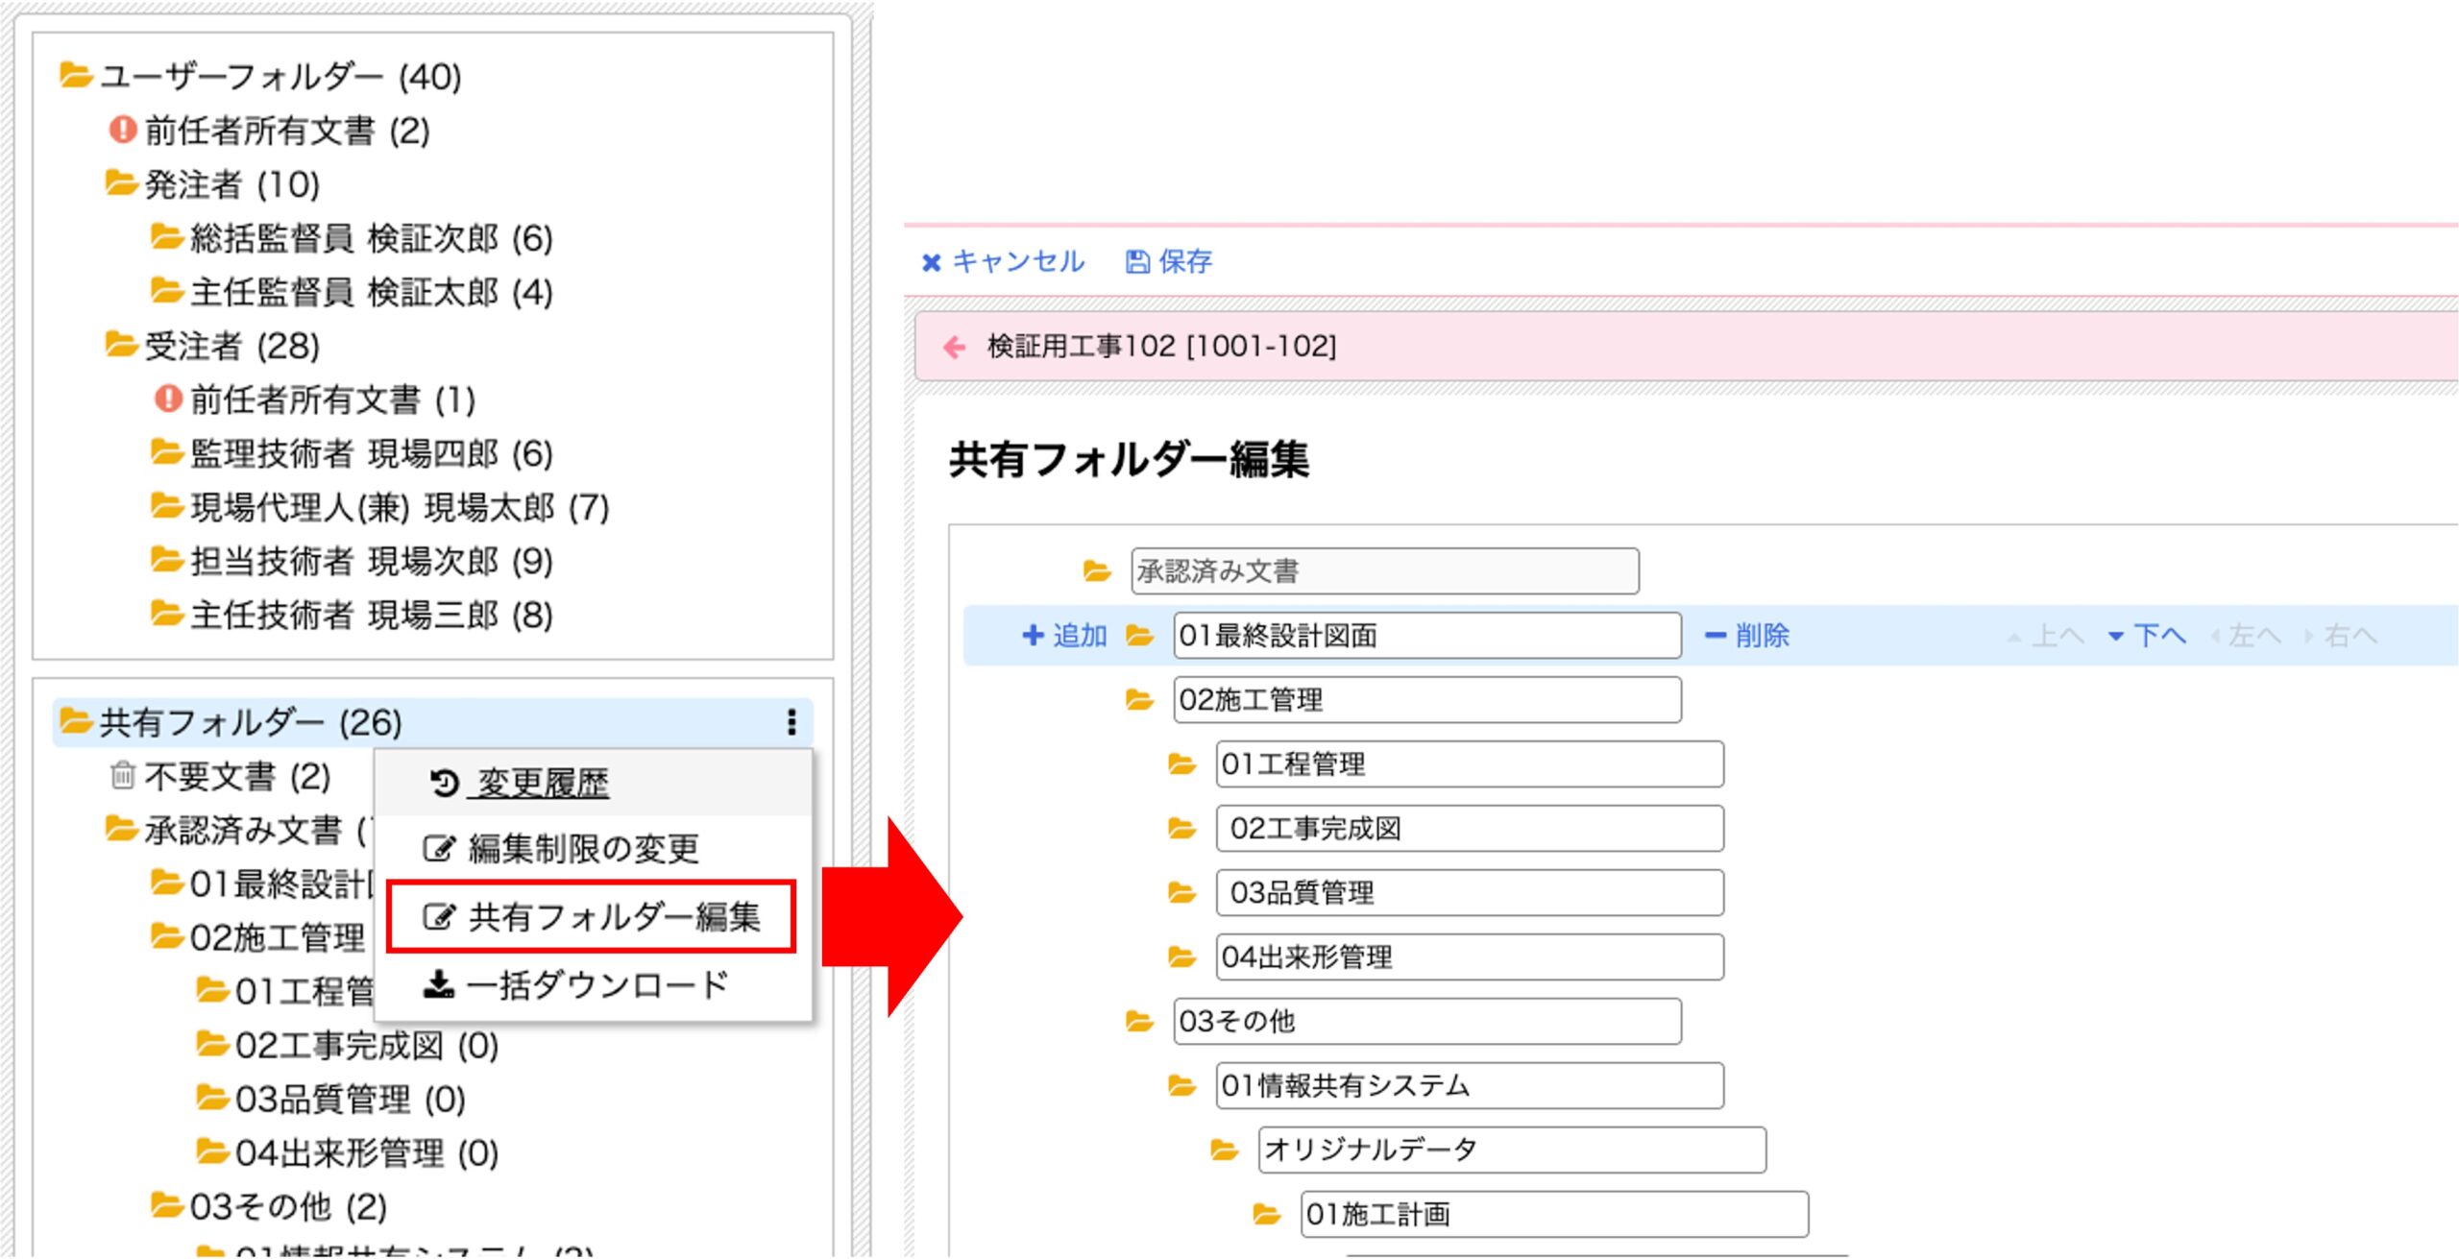Image resolution: width=2459 pixels, height=1259 pixels.
Task: Click the folder icon beside 担当技術者 現場次郎
Action: [167, 559]
